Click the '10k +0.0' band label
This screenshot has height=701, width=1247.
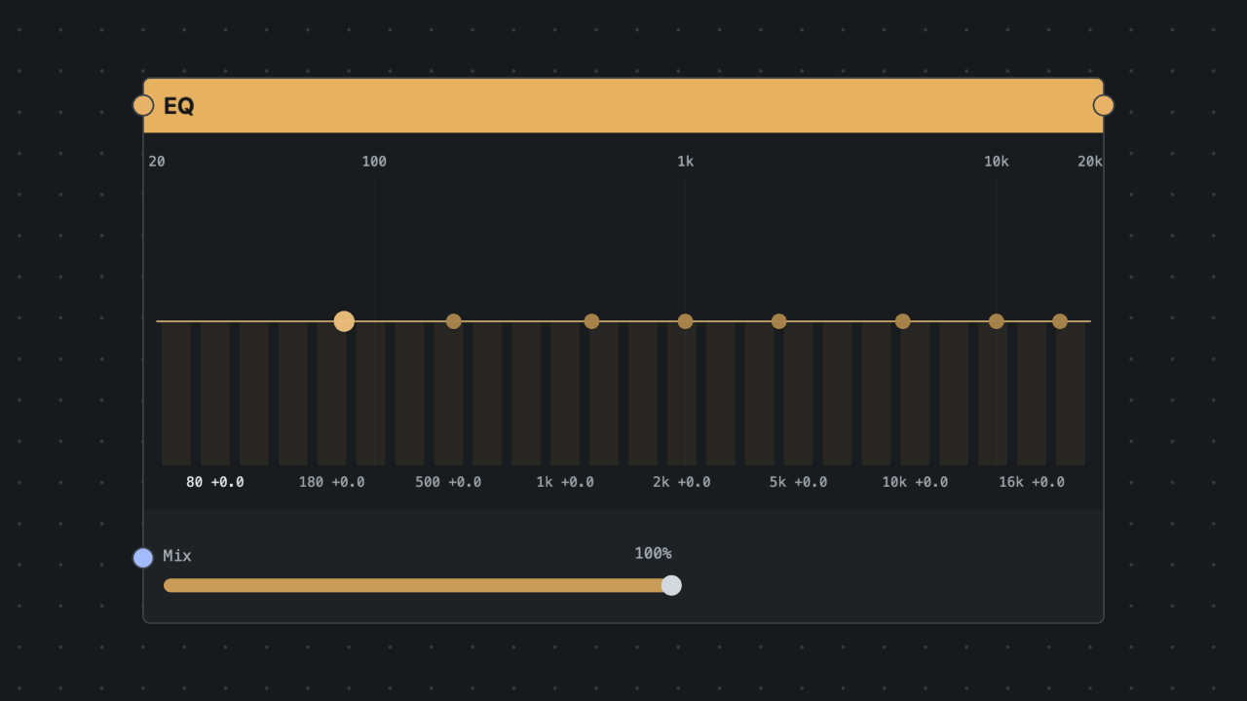point(915,482)
